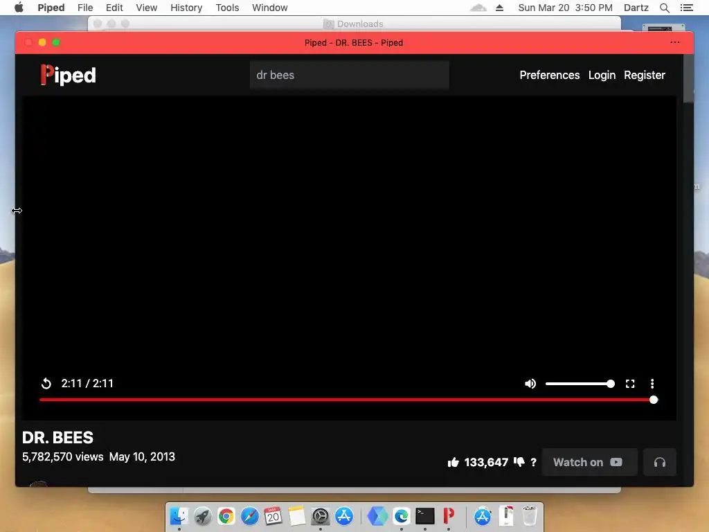Launch Safari from the Dock
Screen dimensions: 709x532
pos(249,515)
